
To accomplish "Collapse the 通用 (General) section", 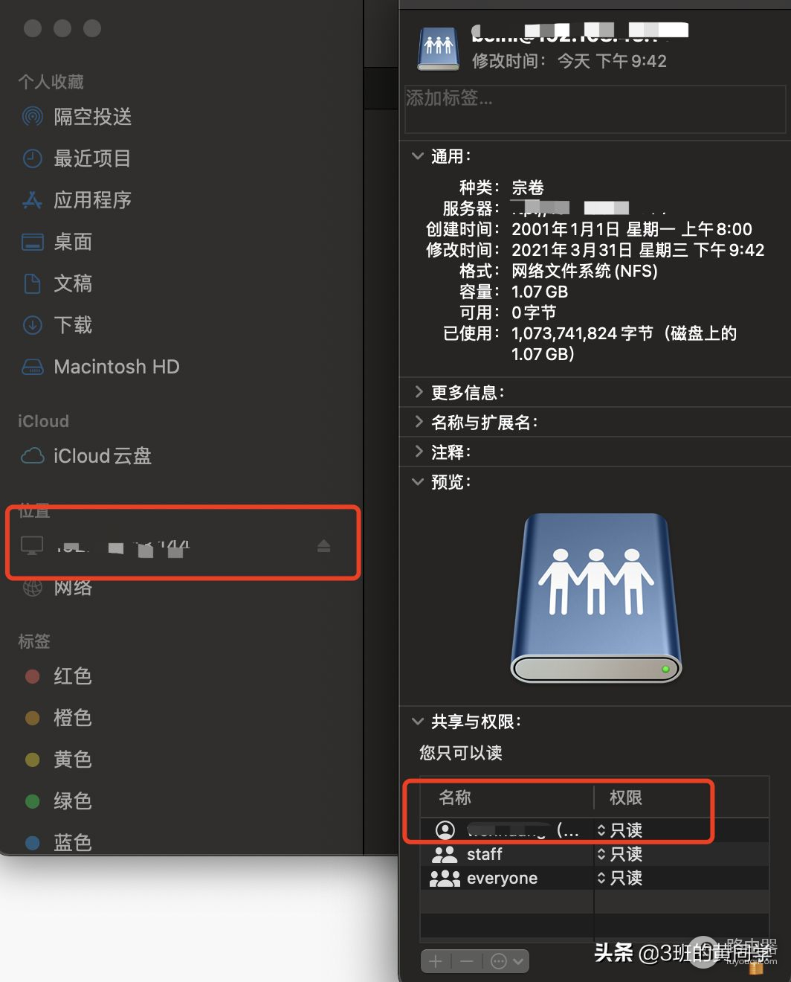I will point(418,156).
